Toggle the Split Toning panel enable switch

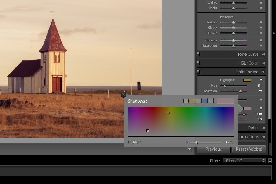click(199, 72)
